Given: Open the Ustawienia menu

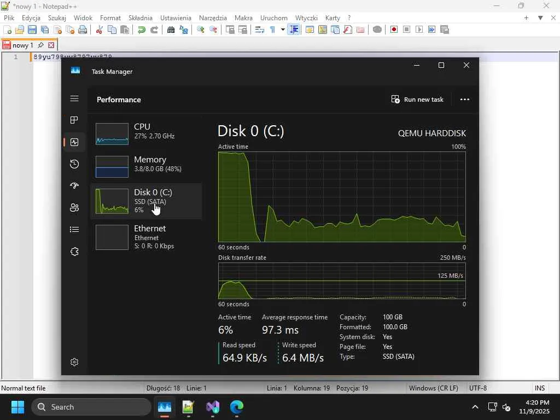Looking at the screenshot, I should click(x=176, y=18).
